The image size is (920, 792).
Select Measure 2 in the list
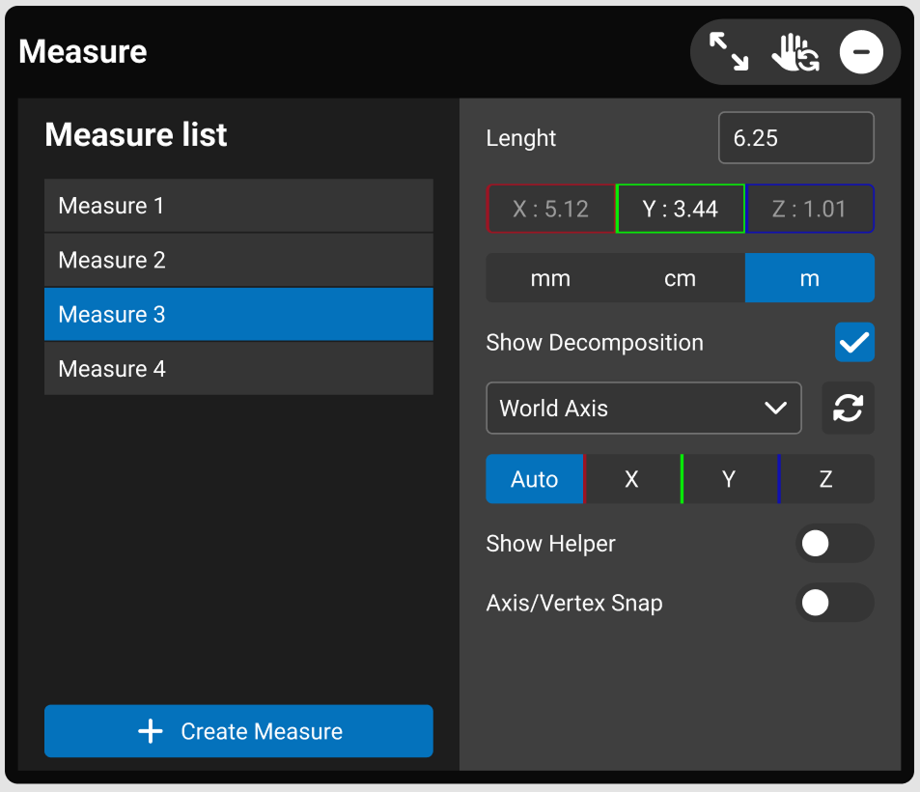(238, 260)
